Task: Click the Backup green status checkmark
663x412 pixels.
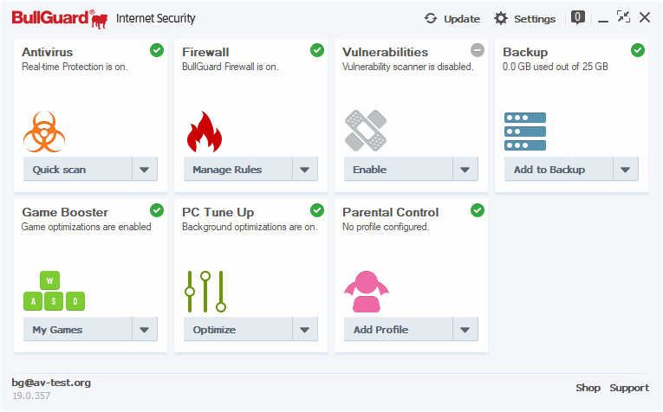Action: tap(638, 50)
